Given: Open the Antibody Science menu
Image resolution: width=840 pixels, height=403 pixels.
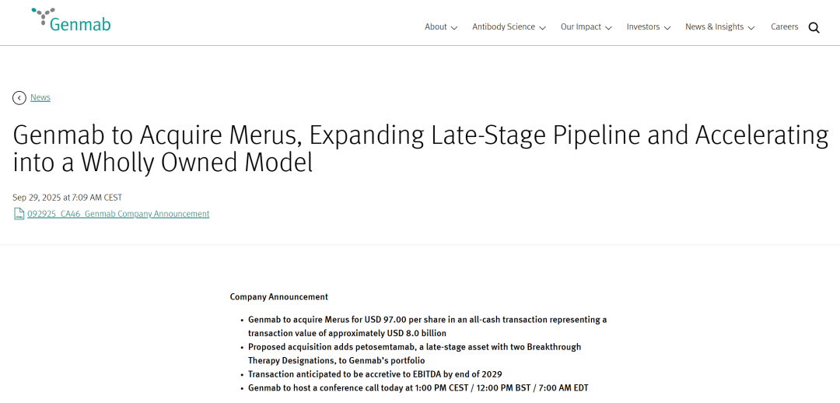Looking at the screenshot, I should point(503,27).
